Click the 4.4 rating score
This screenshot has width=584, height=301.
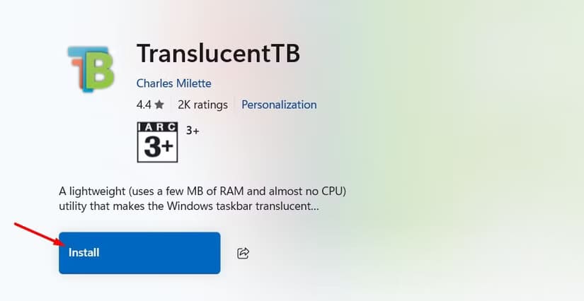click(x=144, y=105)
